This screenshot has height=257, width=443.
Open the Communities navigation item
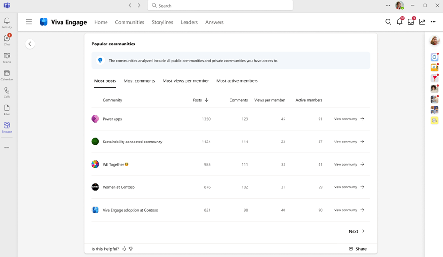130,22
